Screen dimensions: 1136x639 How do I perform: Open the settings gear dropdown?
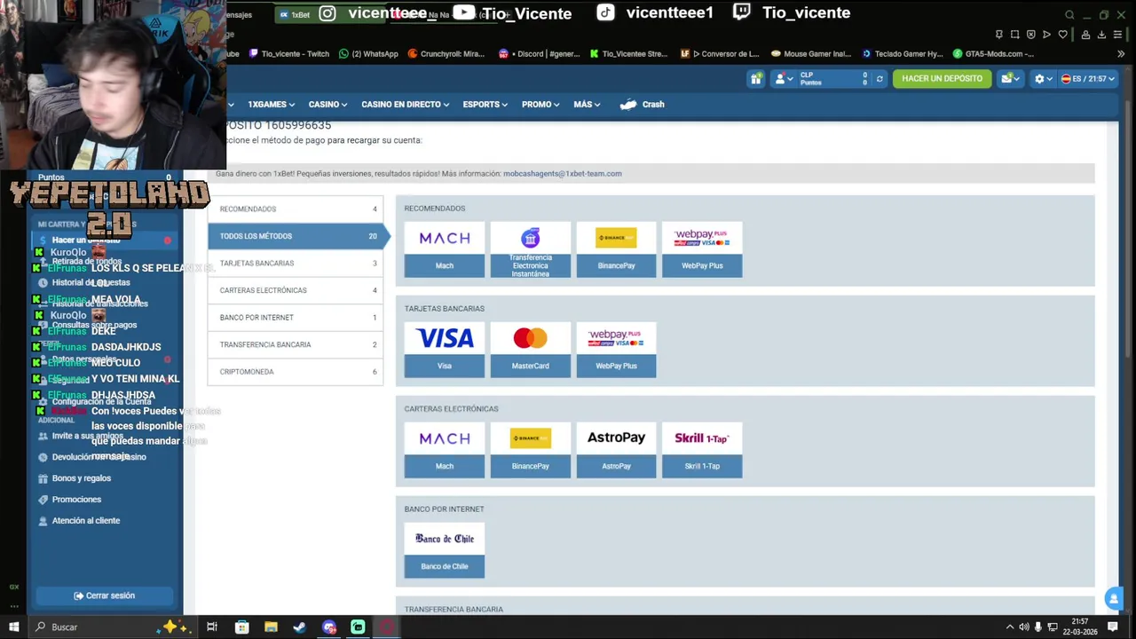(x=1043, y=79)
